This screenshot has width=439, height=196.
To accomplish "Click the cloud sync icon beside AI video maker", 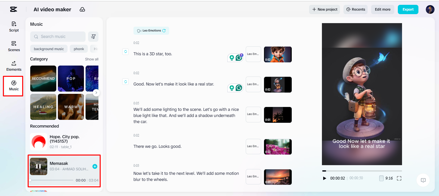I will (x=82, y=10).
